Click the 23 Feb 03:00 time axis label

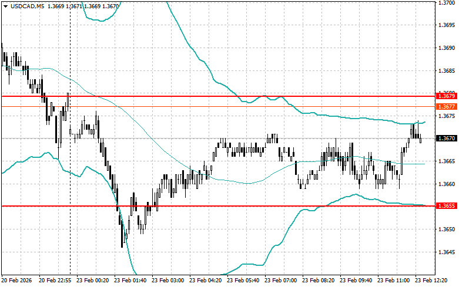[x=167, y=281]
